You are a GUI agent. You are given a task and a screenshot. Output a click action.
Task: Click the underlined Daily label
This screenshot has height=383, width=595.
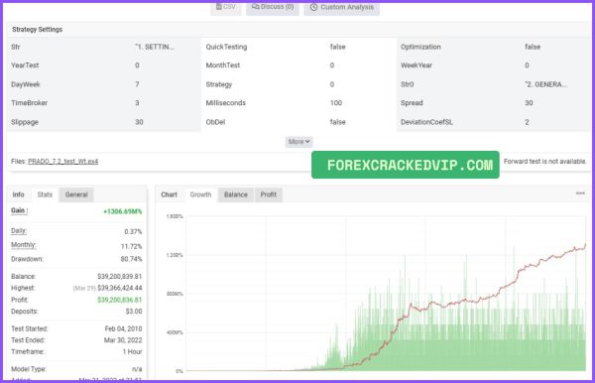click(x=19, y=231)
